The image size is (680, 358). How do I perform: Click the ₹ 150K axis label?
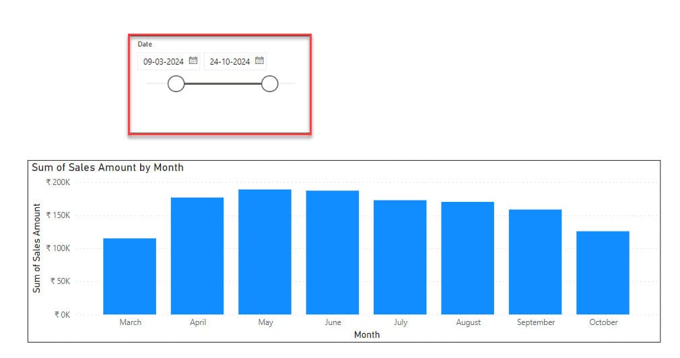(x=58, y=215)
